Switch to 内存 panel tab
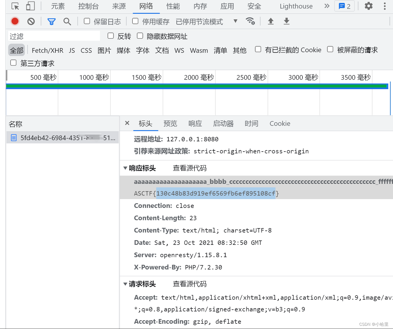393x329 pixels. [x=200, y=6]
